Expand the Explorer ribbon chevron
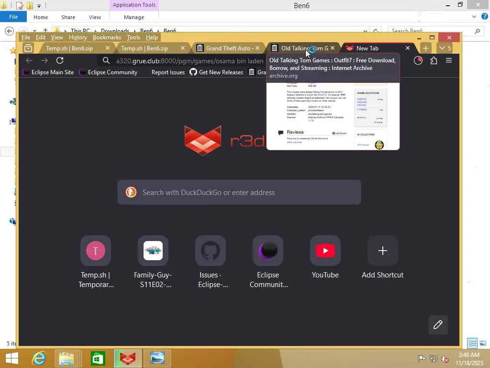Image resolution: width=490 pixels, height=368 pixels. (x=474, y=17)
